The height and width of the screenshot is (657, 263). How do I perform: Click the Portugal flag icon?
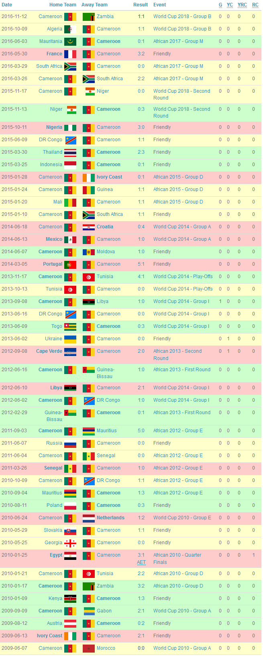(x=70, y=264)
